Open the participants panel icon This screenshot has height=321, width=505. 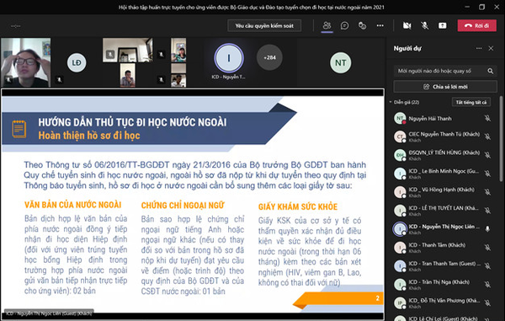pyautogui.click(x=327, y=25)
